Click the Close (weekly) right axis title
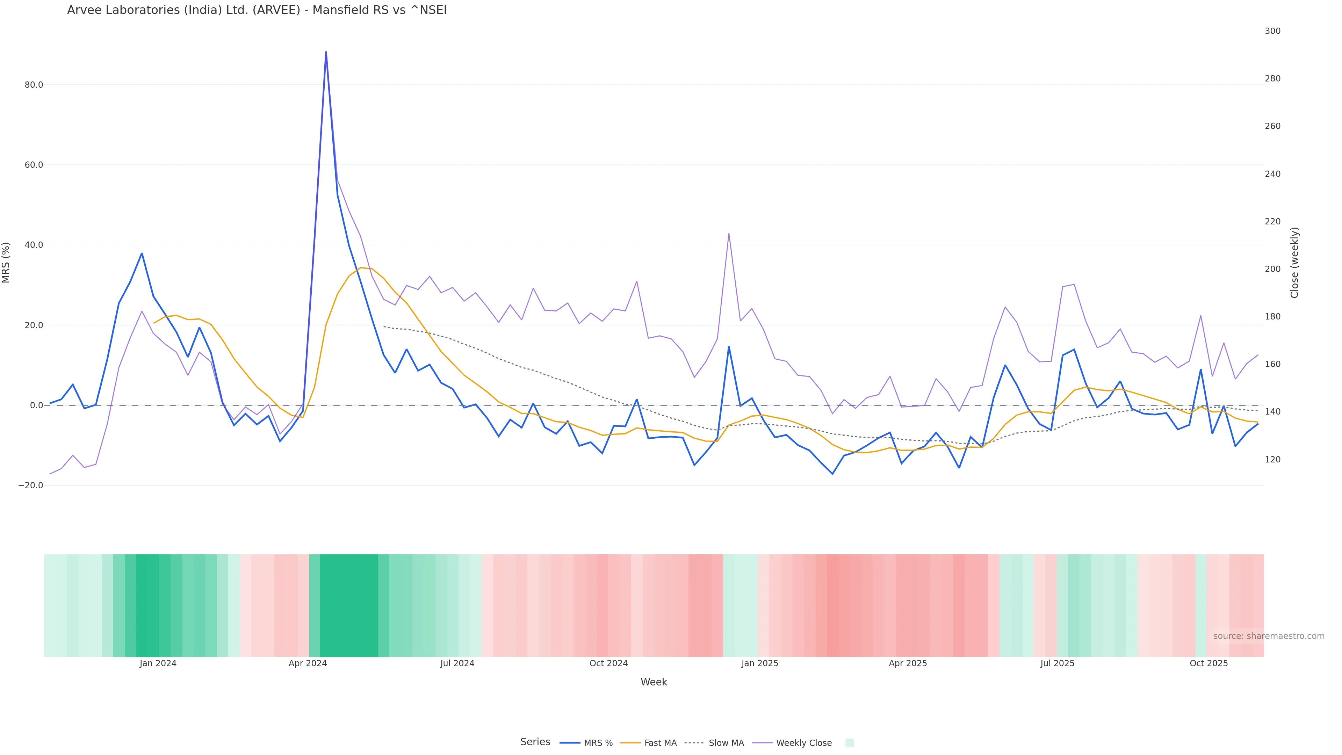 (1294, 263)
